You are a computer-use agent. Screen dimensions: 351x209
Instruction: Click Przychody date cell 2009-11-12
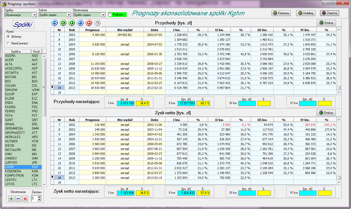(154, 69)
